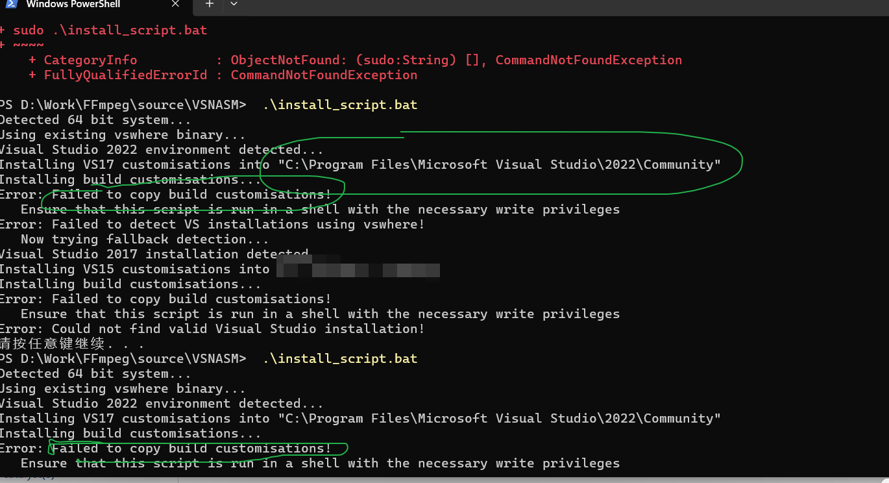This screenshot has width=889, height=483.
Task: Open a new tab with the plus button
Action: tap(209, 4)
